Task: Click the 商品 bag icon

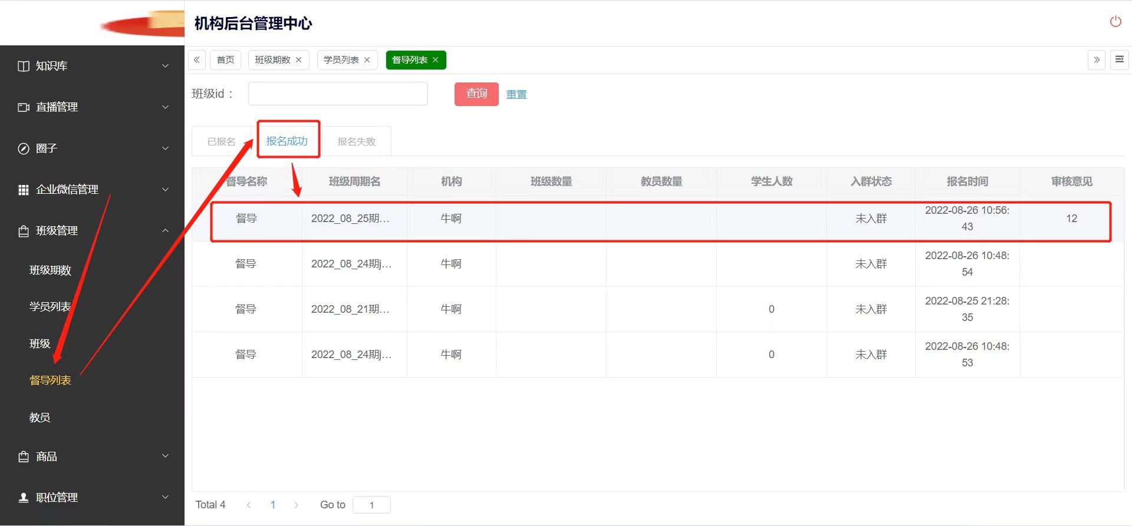Action: (x=24, y=456)
